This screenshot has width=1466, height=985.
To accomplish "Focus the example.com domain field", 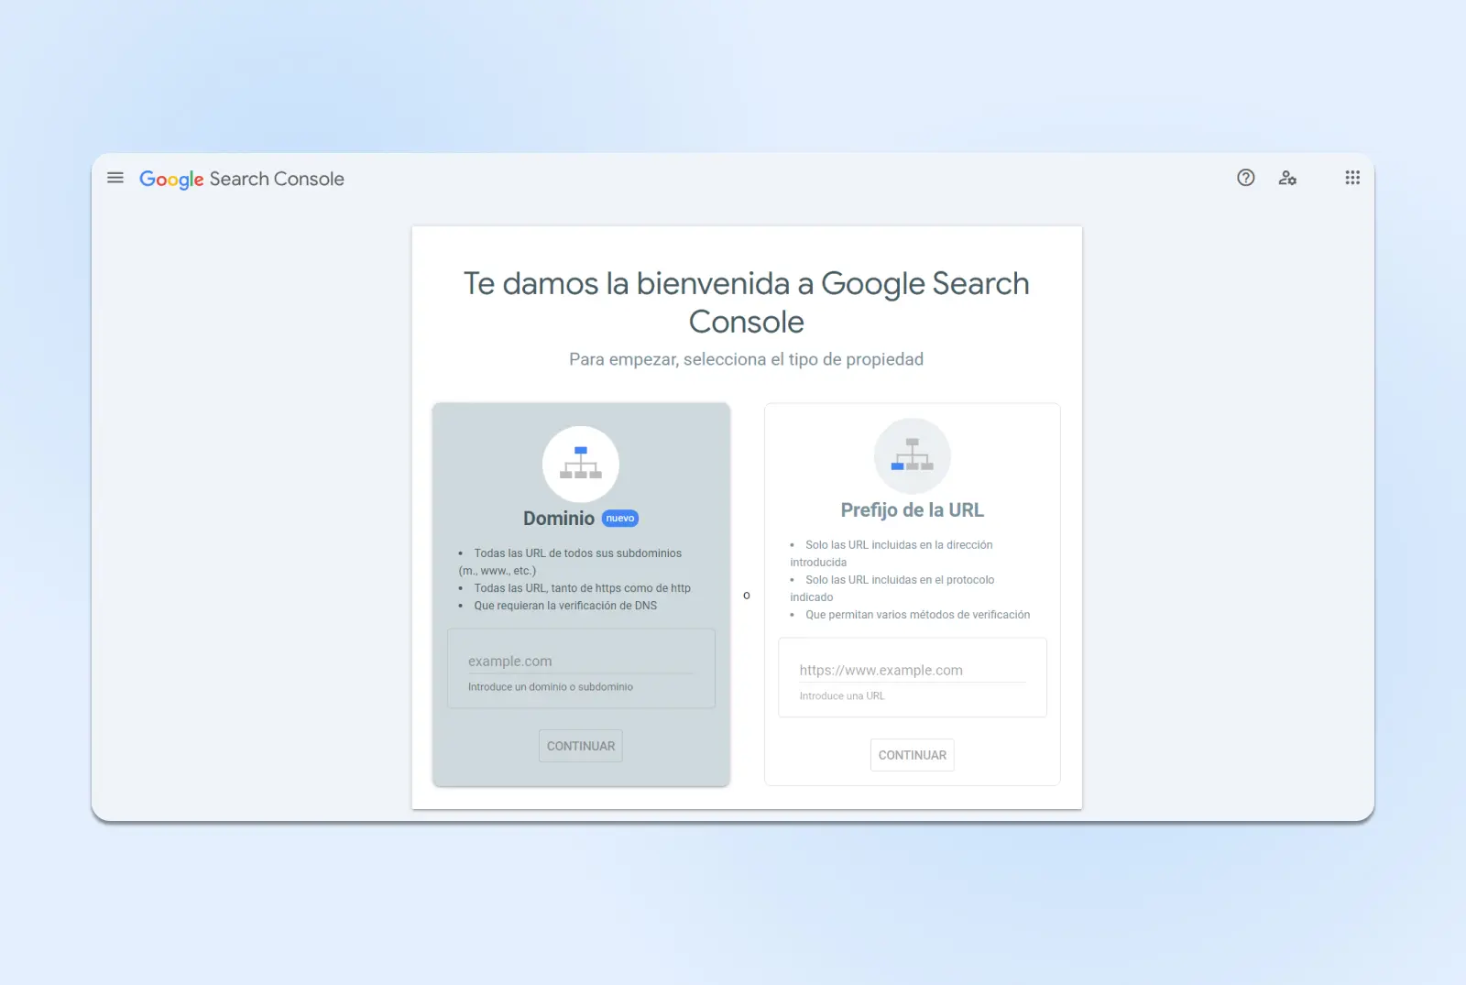I will 580,662.
